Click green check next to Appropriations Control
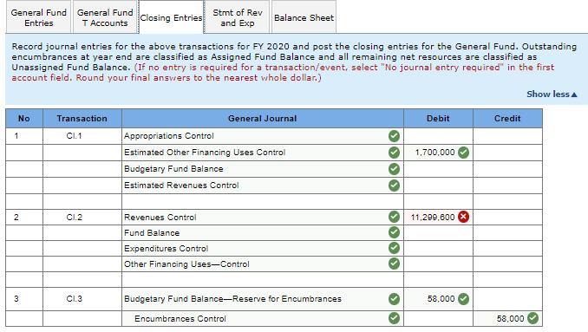Viewport: 588px width, 332px height. pyautogui.click(x=394, y=136)
